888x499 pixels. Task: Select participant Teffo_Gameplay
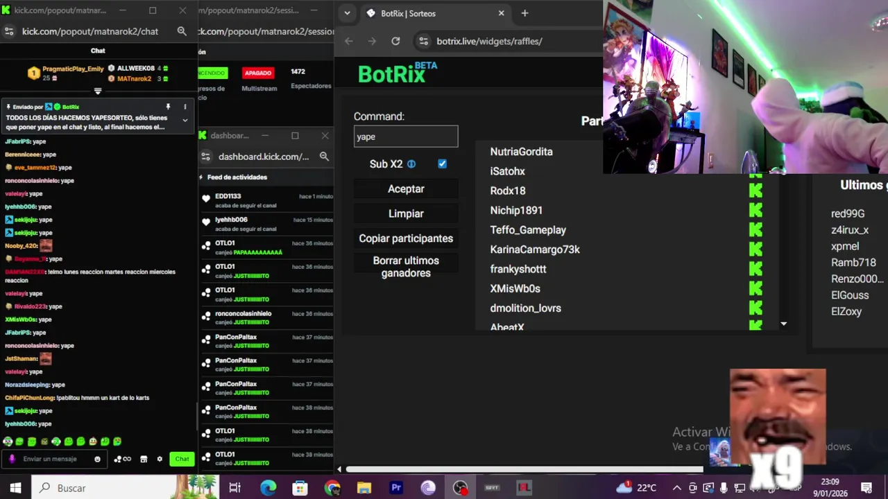[528, 230]
